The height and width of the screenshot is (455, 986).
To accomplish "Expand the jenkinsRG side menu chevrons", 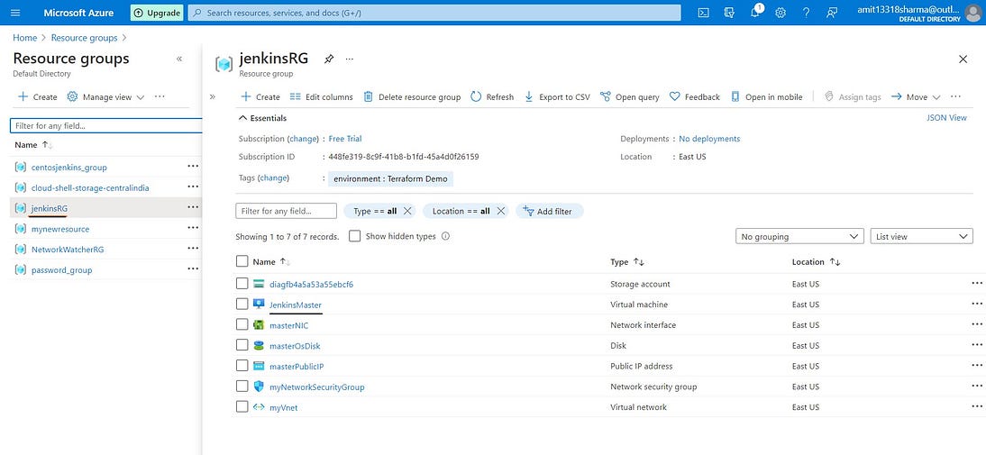I will point(213,96).
